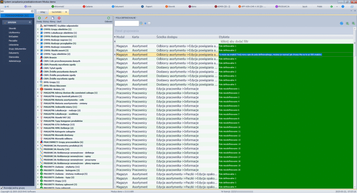Click the Etykieta filter row field
This screenshot has height=193, width=357.
(286, 41)
